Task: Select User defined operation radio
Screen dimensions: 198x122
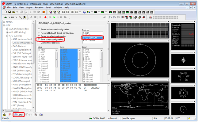Action: coord(49,43)
